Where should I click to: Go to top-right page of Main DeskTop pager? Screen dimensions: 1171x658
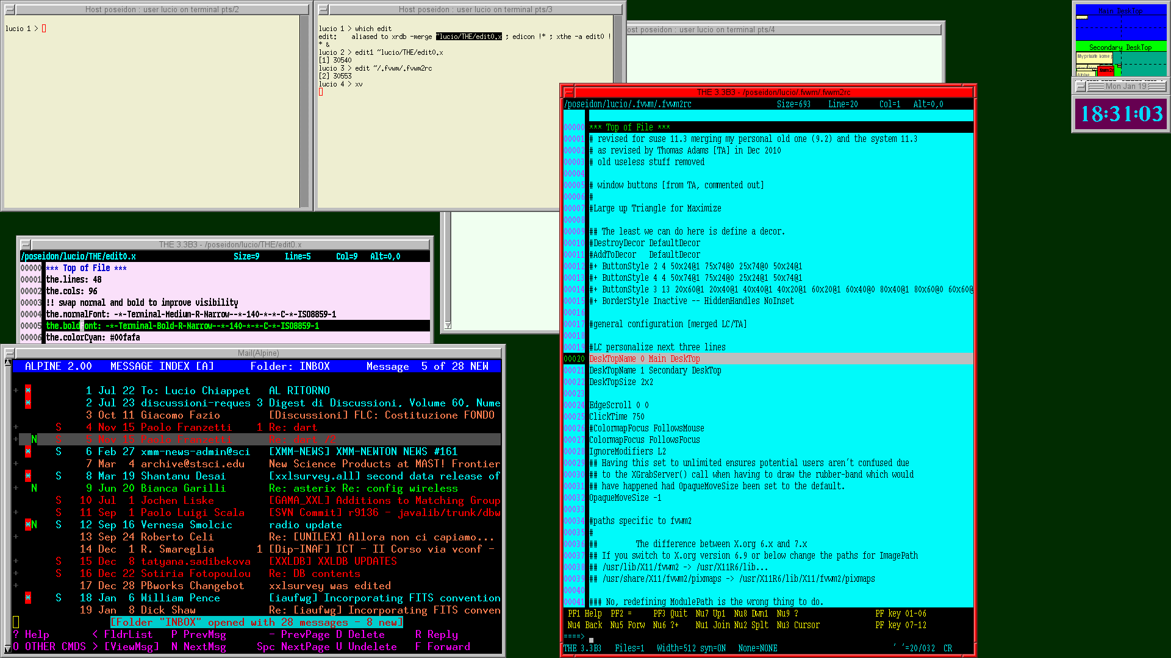1144,22
